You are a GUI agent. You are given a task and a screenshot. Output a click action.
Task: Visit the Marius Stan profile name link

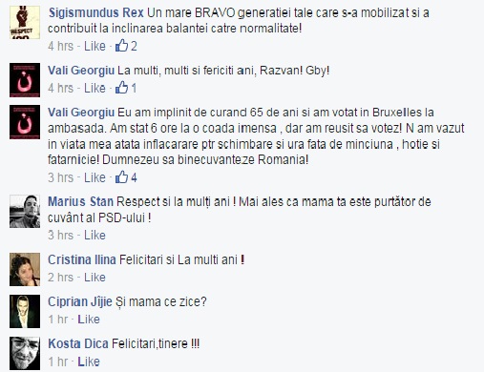[80, 201]
